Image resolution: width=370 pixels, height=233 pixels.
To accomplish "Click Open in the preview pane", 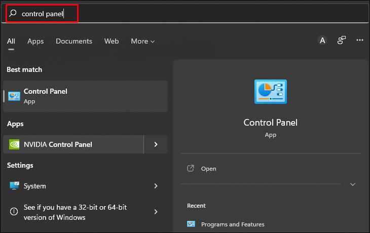I will [x=208, y=169].
